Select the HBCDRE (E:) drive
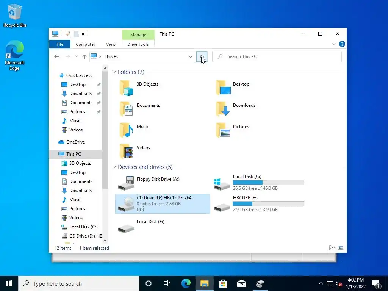Viewport: 388px width, 291px height. [259, 203]
